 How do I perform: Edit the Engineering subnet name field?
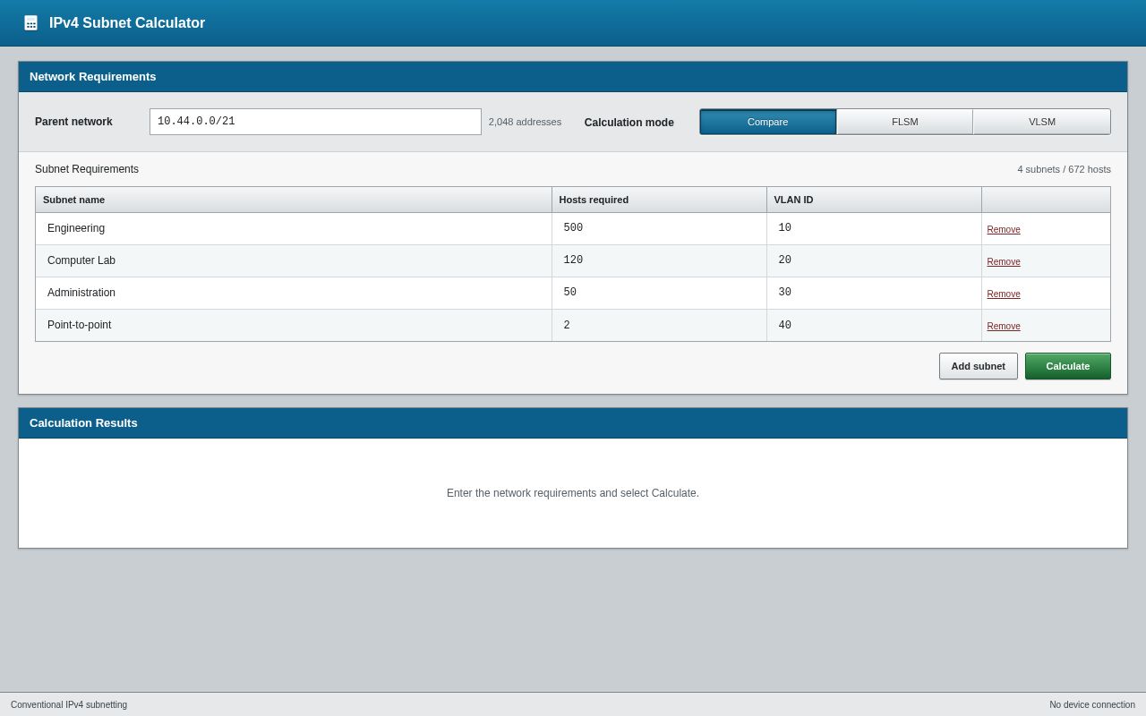pyautogui.click(x=294, y=228)
